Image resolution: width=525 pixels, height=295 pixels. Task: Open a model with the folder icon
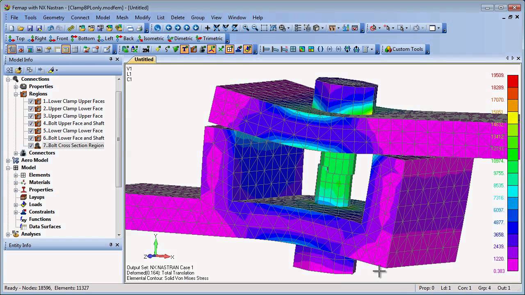(21, 28)
